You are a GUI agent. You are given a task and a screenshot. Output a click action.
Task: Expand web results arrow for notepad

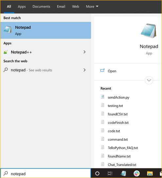click(x=84, y=70)
